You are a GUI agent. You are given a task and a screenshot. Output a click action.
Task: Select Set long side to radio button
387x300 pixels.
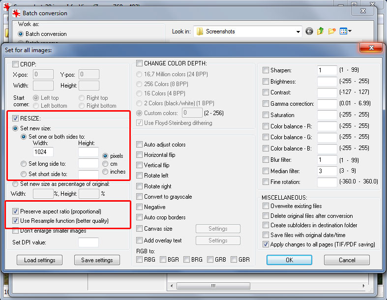[x=24, y=164]
